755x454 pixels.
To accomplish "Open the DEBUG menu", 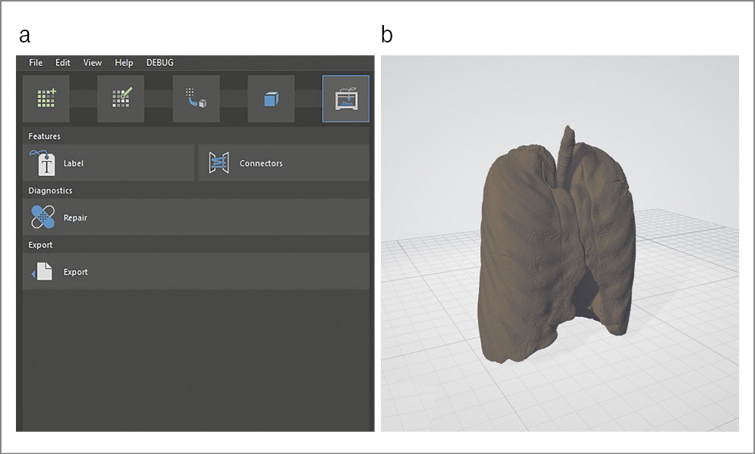I will tap(160, 63).
